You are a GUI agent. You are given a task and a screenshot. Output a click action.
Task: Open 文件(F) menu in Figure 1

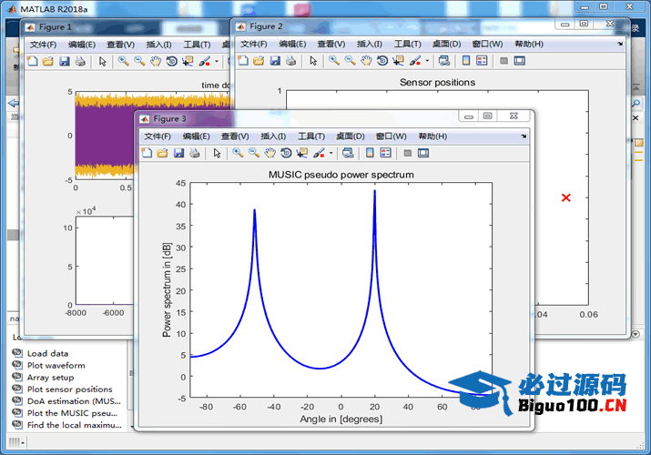[x=43, y=45]
